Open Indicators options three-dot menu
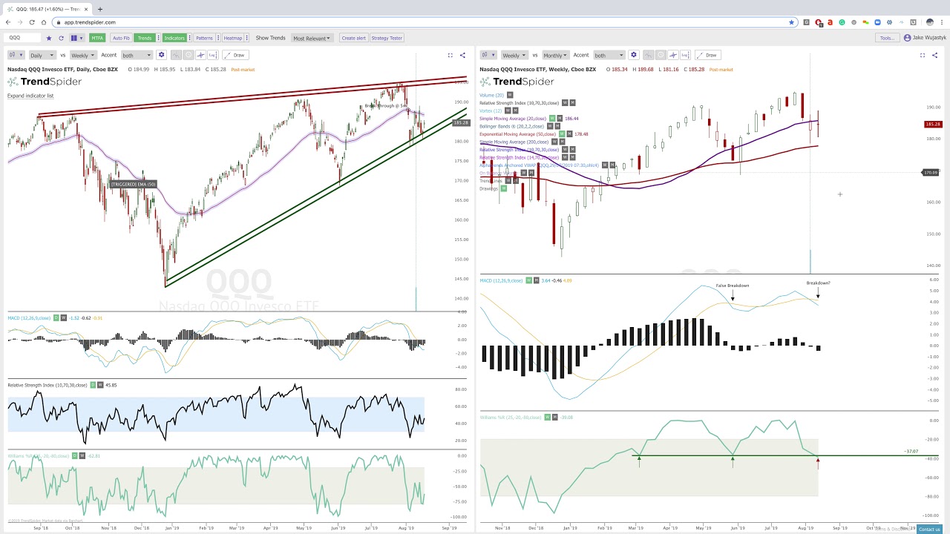This screenshot has width=950, height=534. [189, 38]
